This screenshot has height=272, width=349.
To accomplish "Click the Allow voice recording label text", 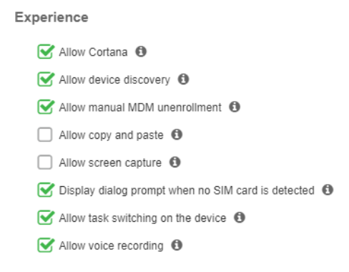I will pos(112,246).
